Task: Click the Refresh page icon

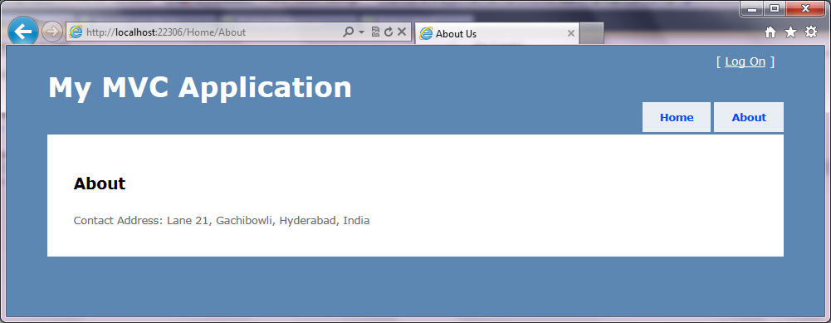Action: (x=389, y=32)
